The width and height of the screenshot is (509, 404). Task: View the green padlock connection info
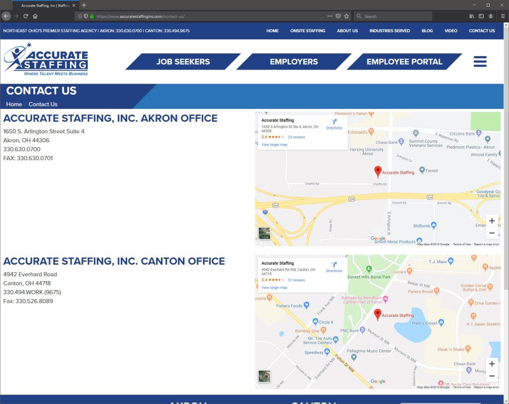tap(92, 16)
